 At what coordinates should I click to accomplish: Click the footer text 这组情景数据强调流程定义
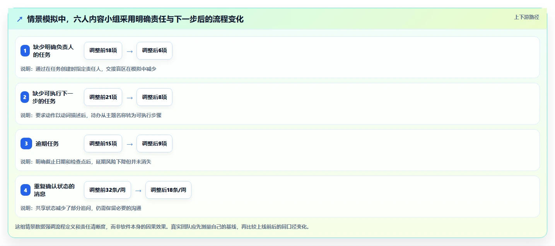click(x=162, y=227)
